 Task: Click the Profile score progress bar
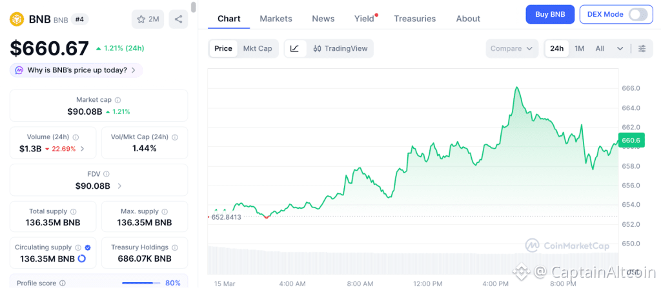141,283
